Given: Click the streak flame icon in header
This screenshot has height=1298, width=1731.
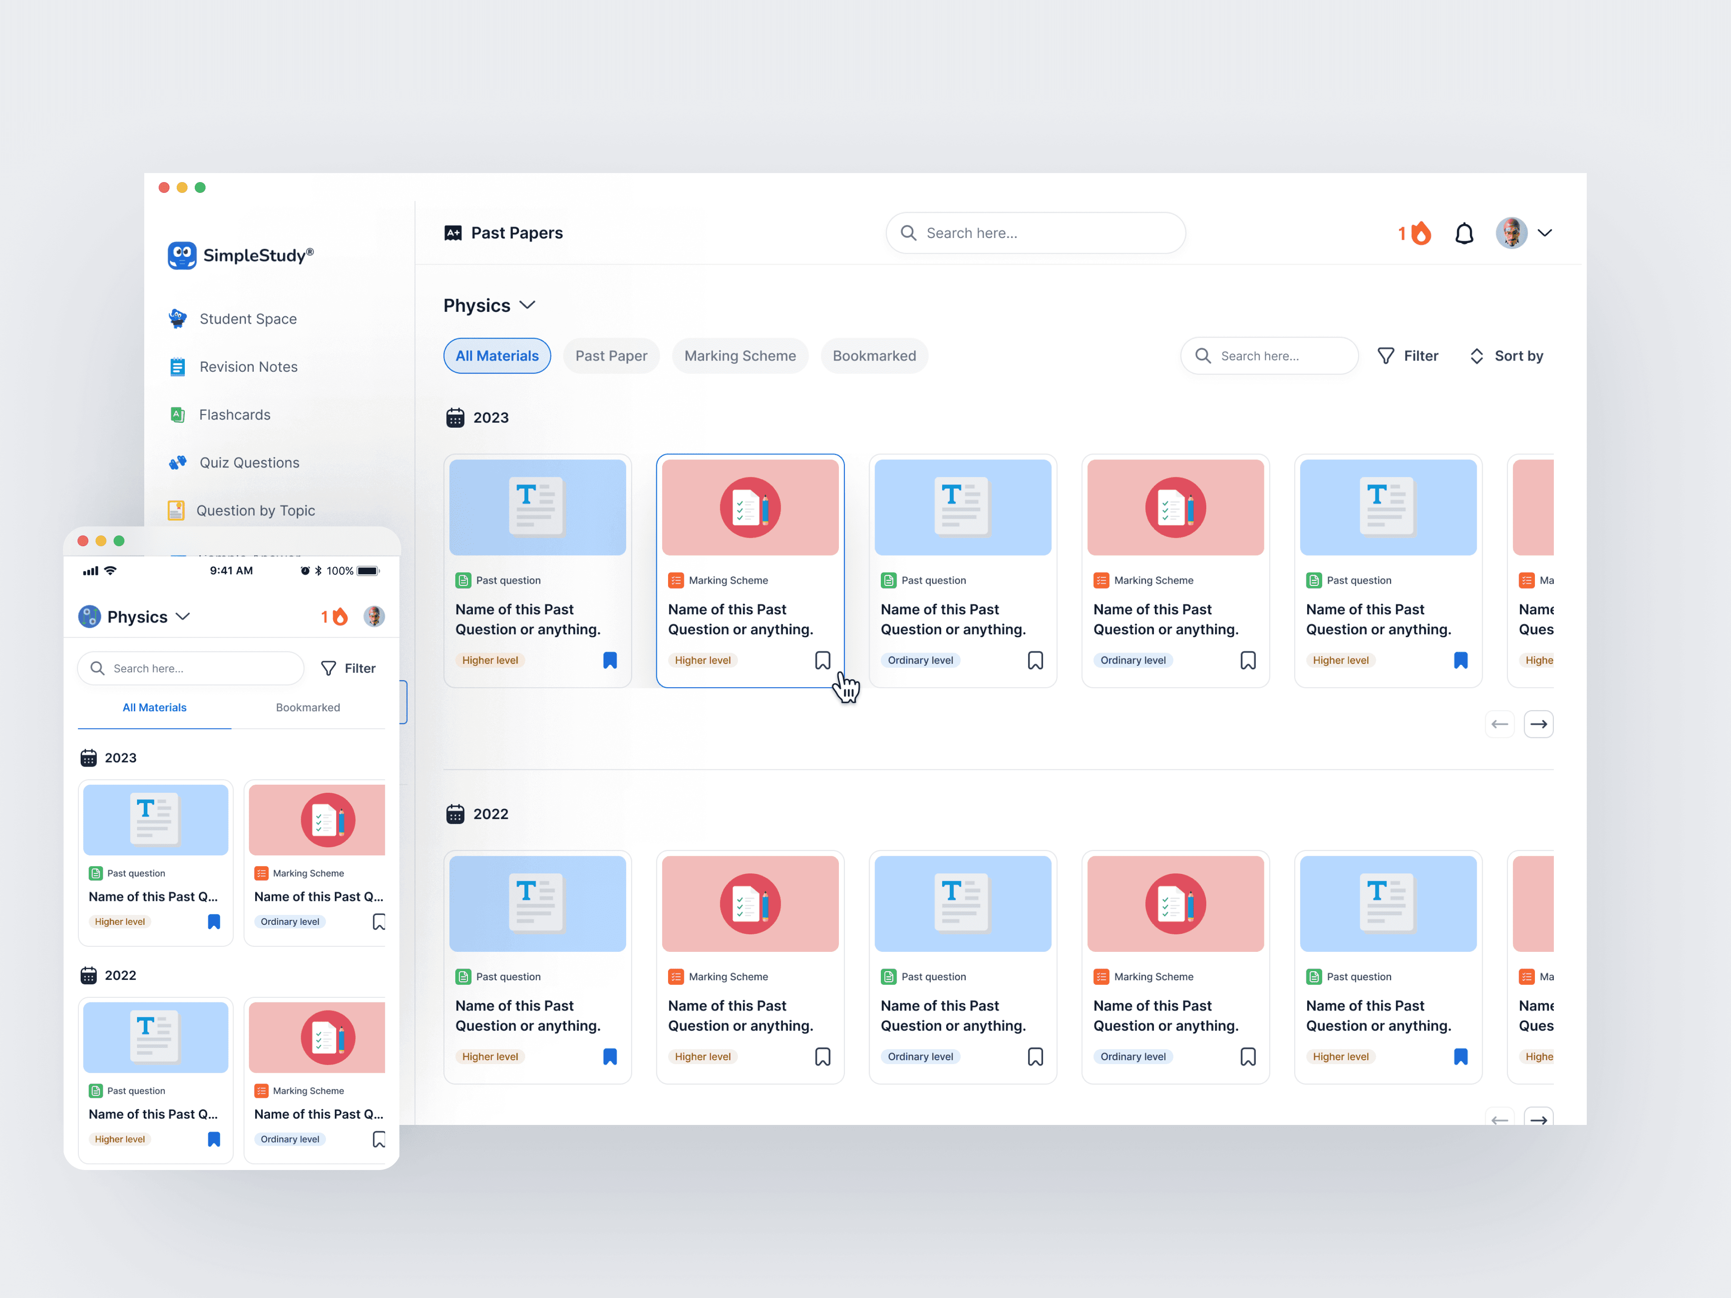Looking at the screenshot, I should click(x=1420, y=233).
